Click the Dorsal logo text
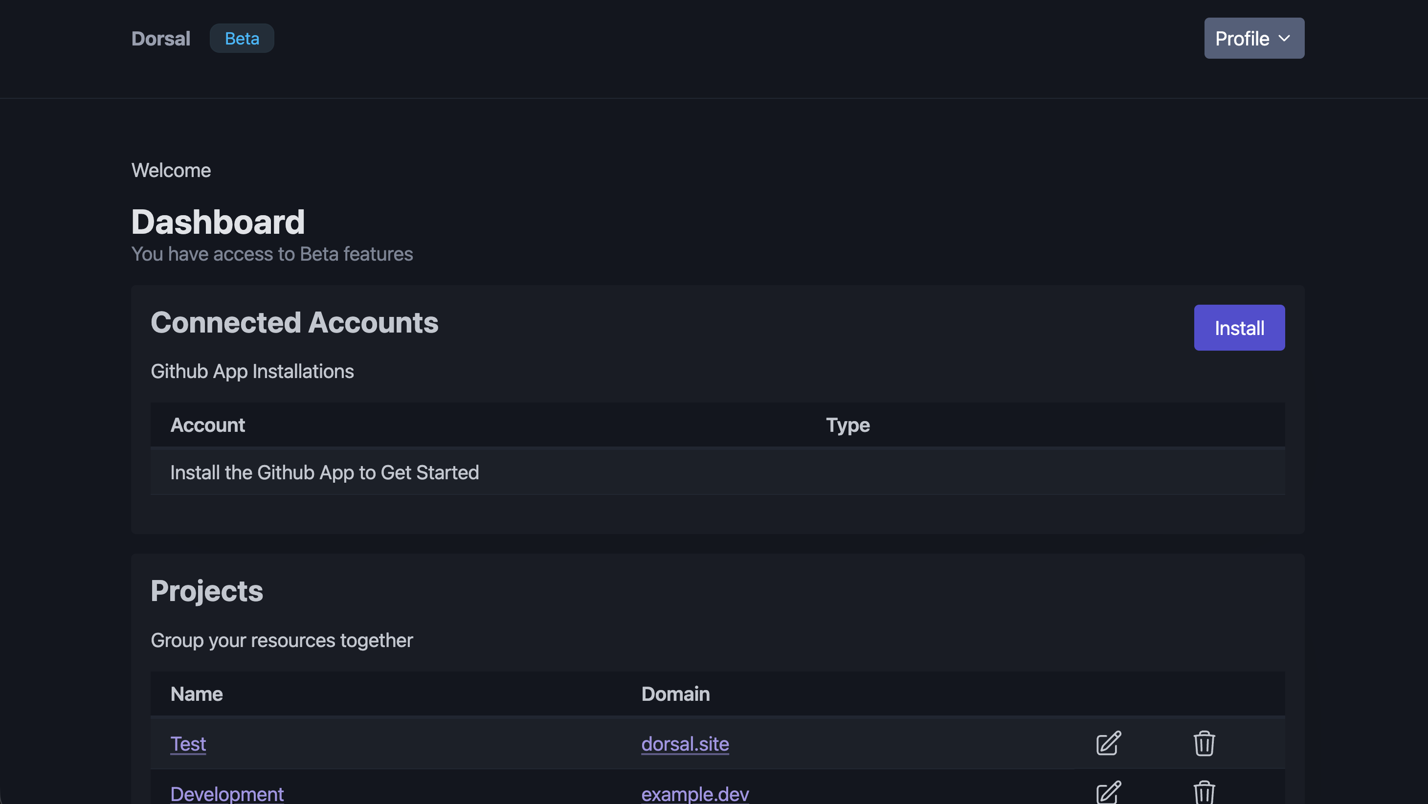This screenshot has height=804, width=1428. click(x=161, y=38)
